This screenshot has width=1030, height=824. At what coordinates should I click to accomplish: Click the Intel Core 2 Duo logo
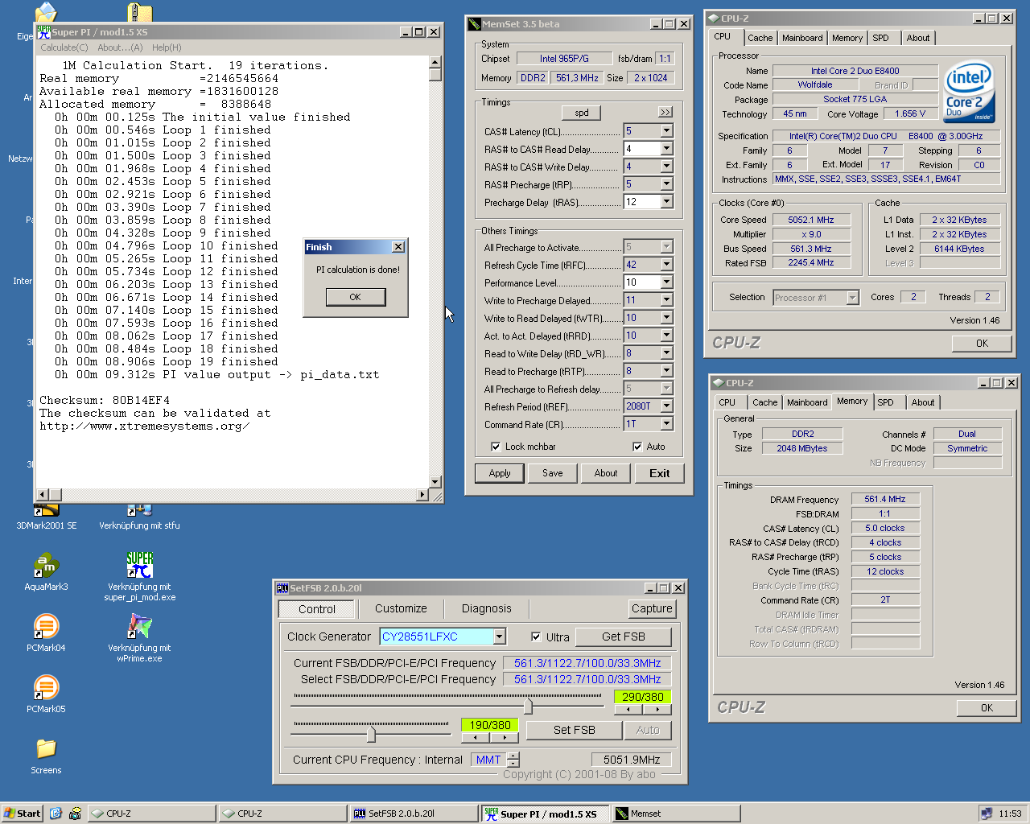pyautogui.click(x=969, y=93)
